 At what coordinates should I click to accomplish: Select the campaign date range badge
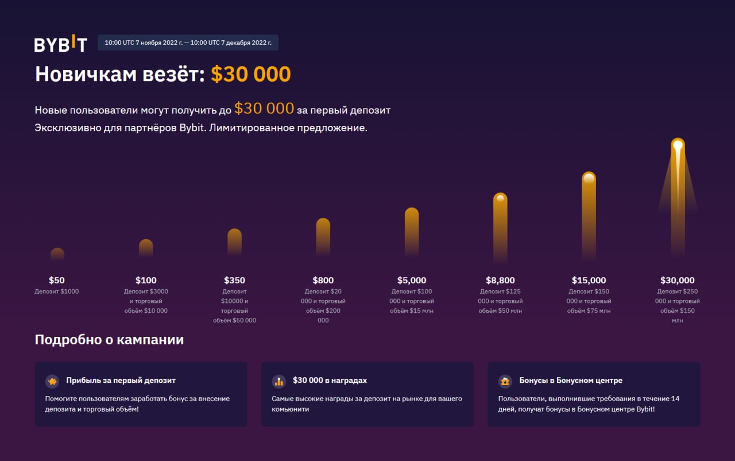pos(188,43)
